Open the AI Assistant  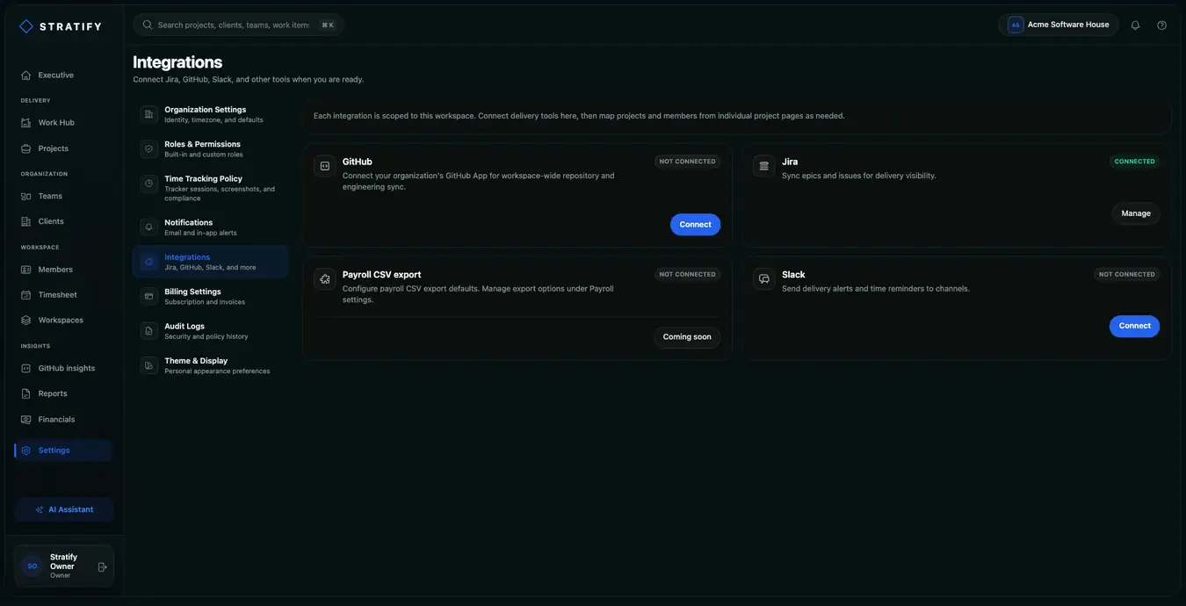coord(64,509)
